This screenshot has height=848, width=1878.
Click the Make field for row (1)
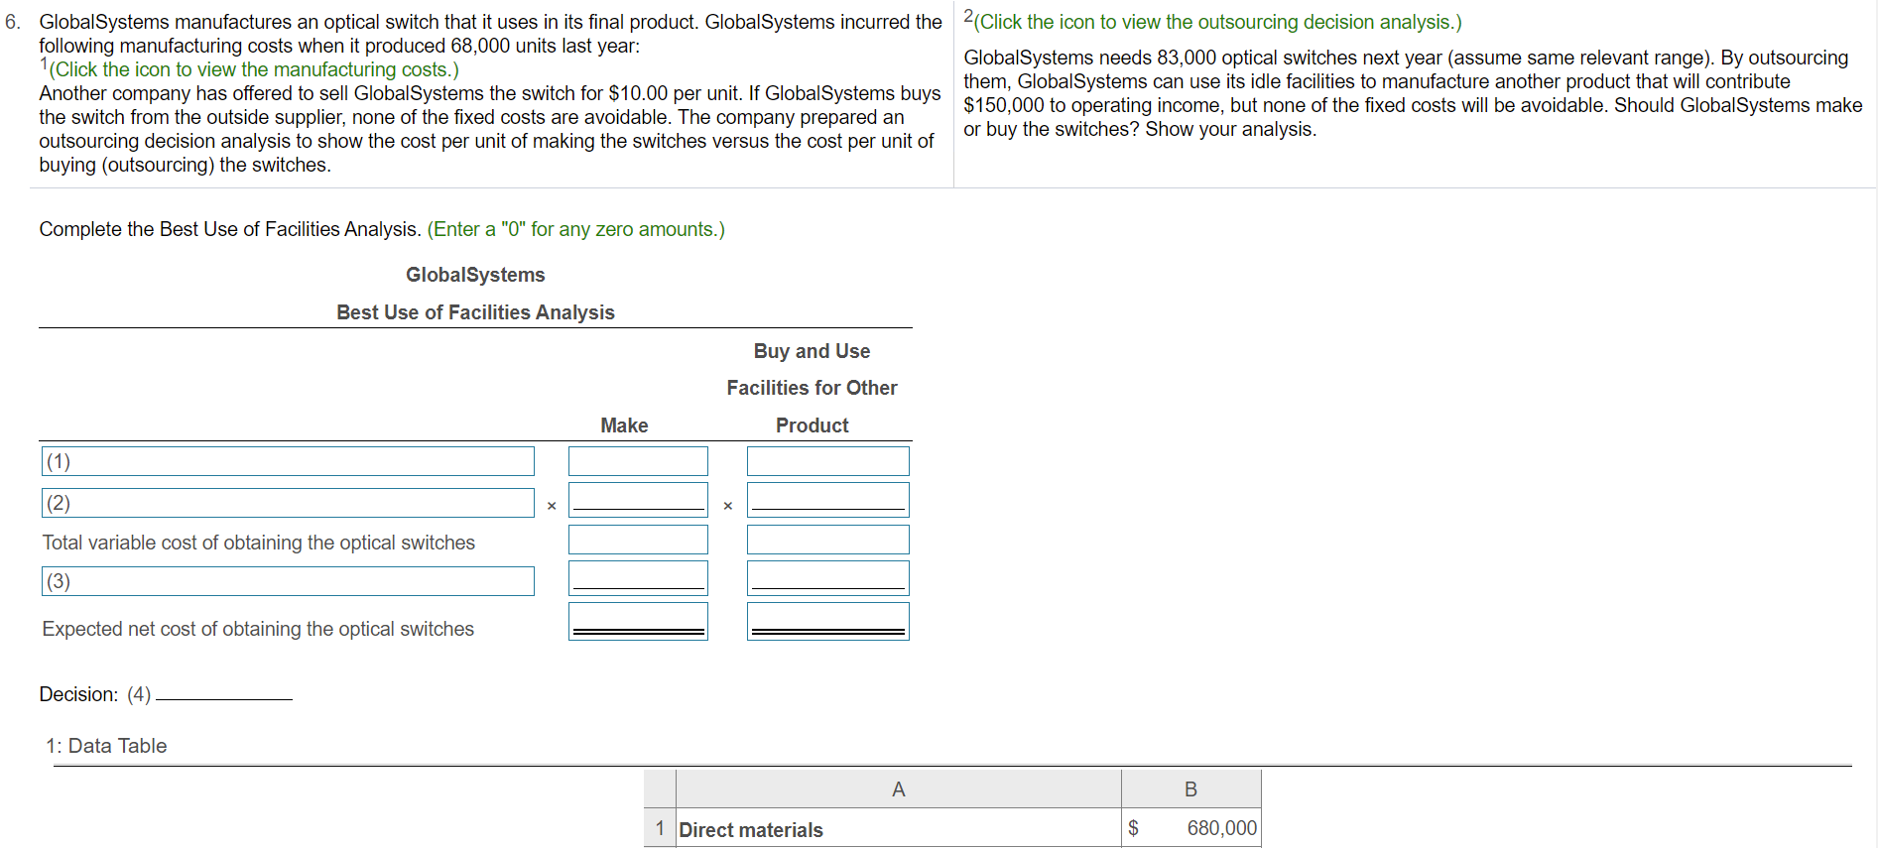pos(638,461)
